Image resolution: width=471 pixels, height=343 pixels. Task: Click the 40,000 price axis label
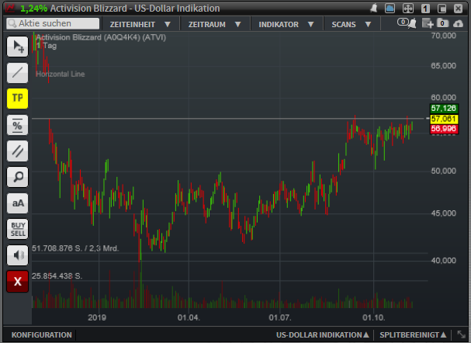coord(443,261)
